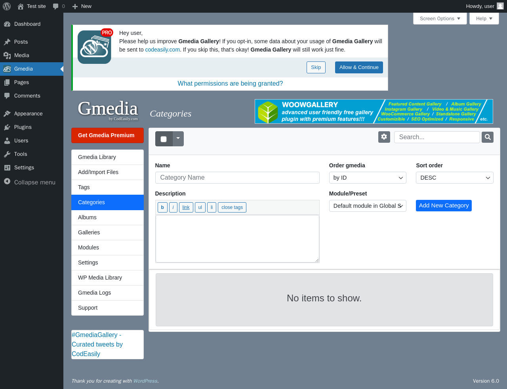
Task: Go to Add/Import Files
Action: click(107, 172)
